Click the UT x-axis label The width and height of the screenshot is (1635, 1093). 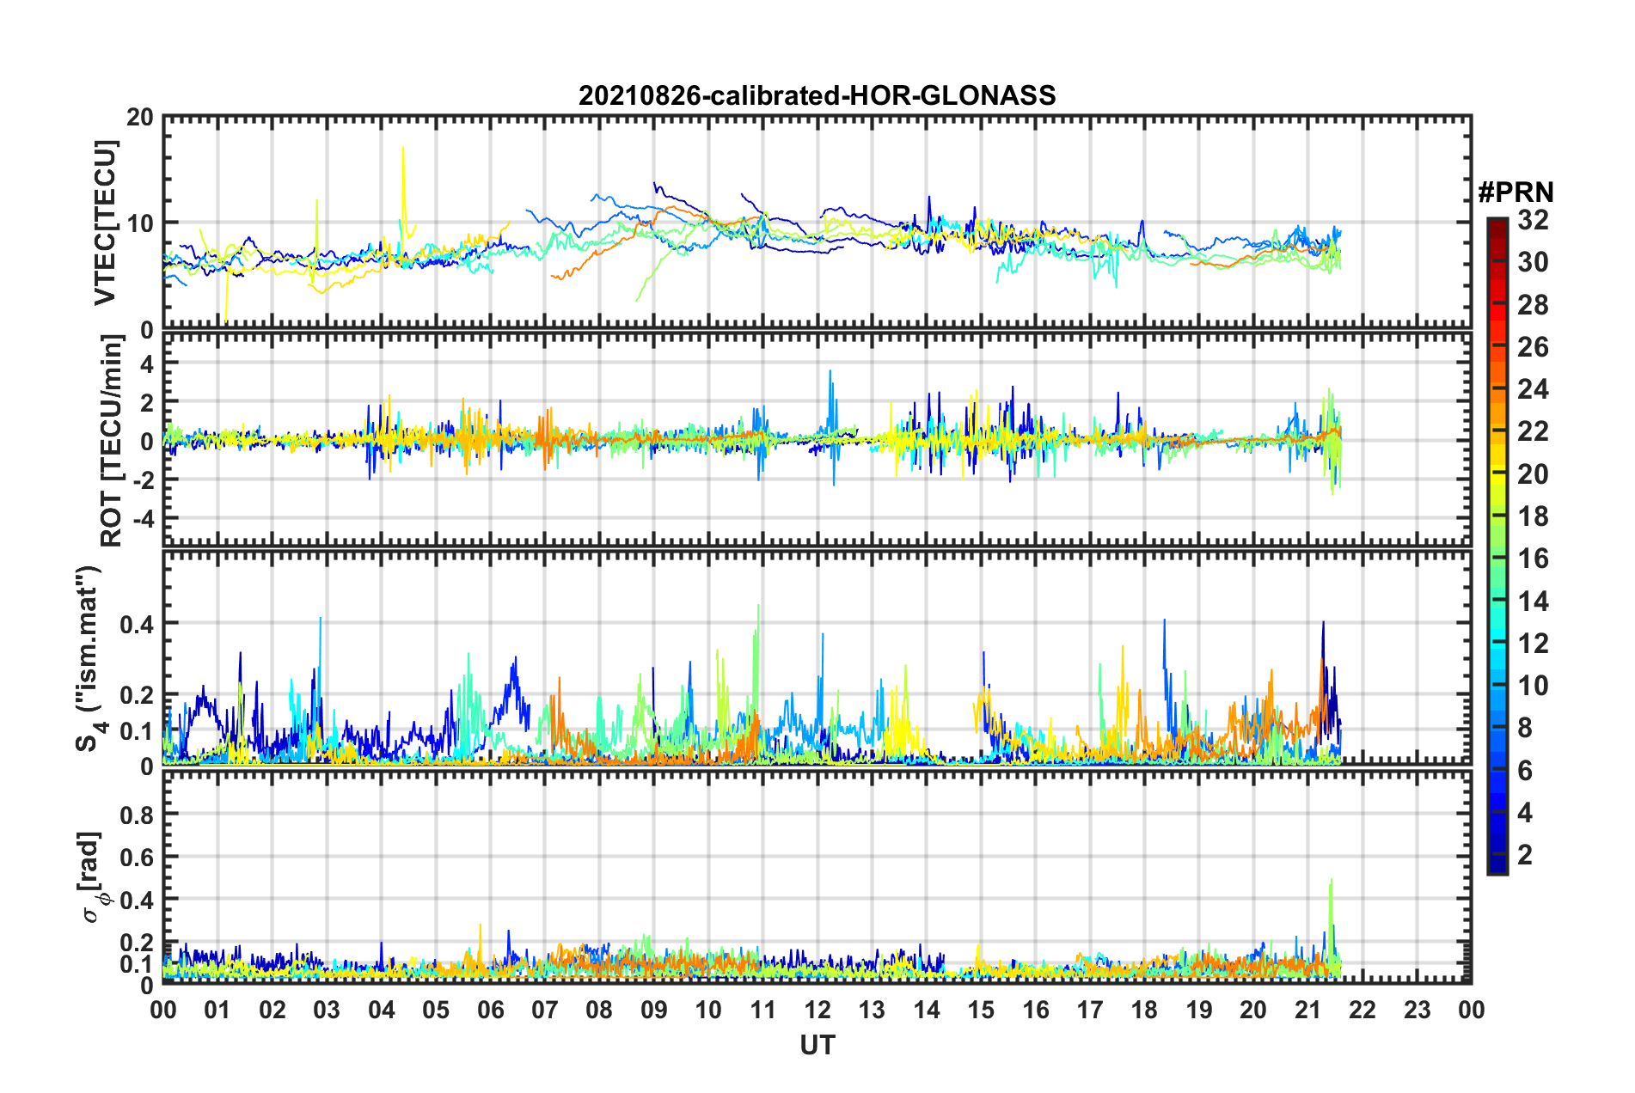coord(817,1044)
